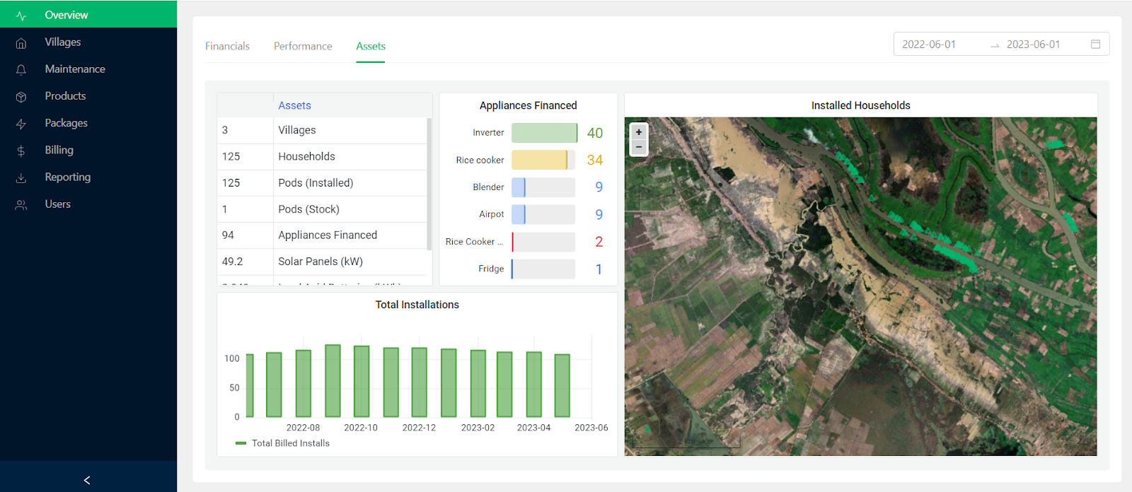Click the start date 2022-06-01 field

[x=929, y=44]
